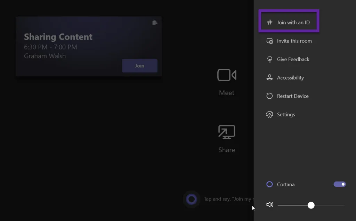
Task: Click the Accessibility person icon
Action: click(269, 78)
